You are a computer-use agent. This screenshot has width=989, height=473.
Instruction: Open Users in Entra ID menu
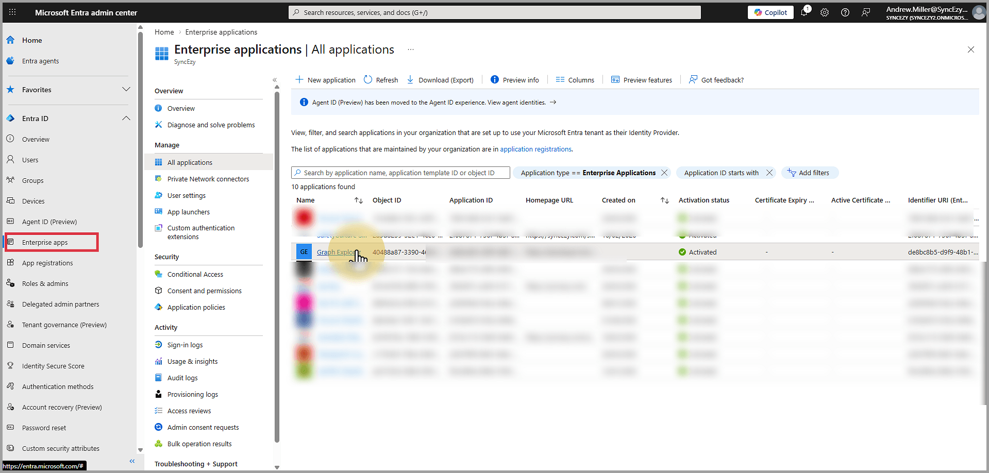click(30, 160)
